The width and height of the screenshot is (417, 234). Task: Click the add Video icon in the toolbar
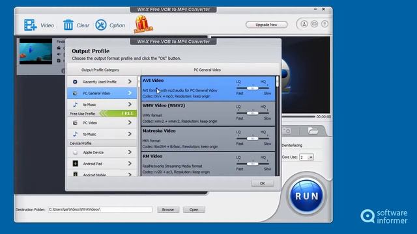(x=31, y=25)
